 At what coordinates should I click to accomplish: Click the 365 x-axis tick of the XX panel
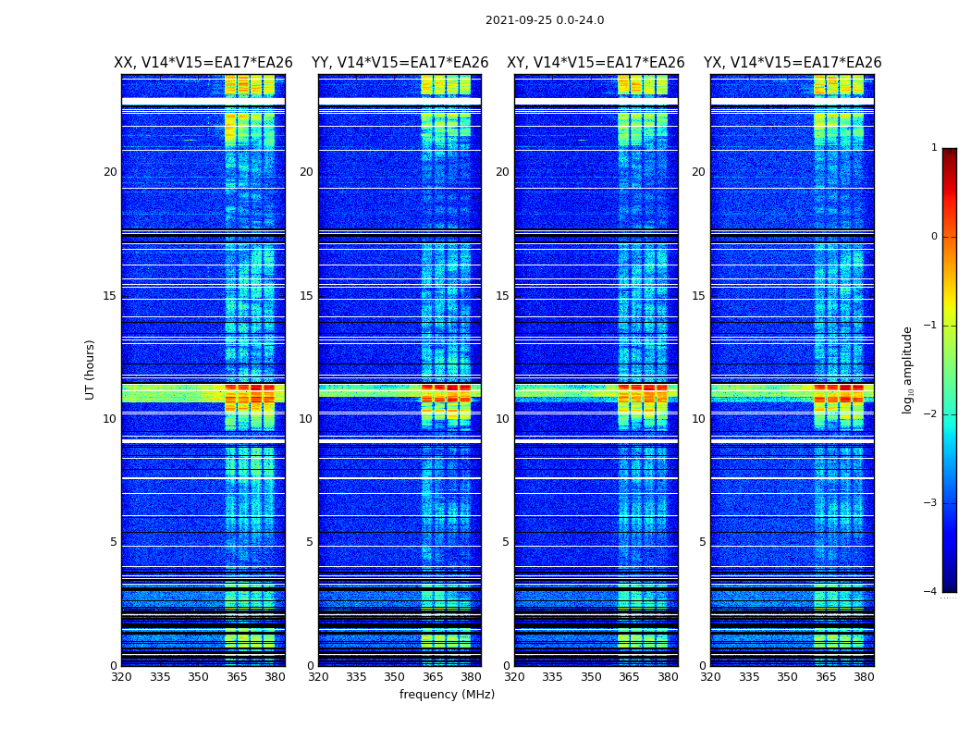[237, 677]
